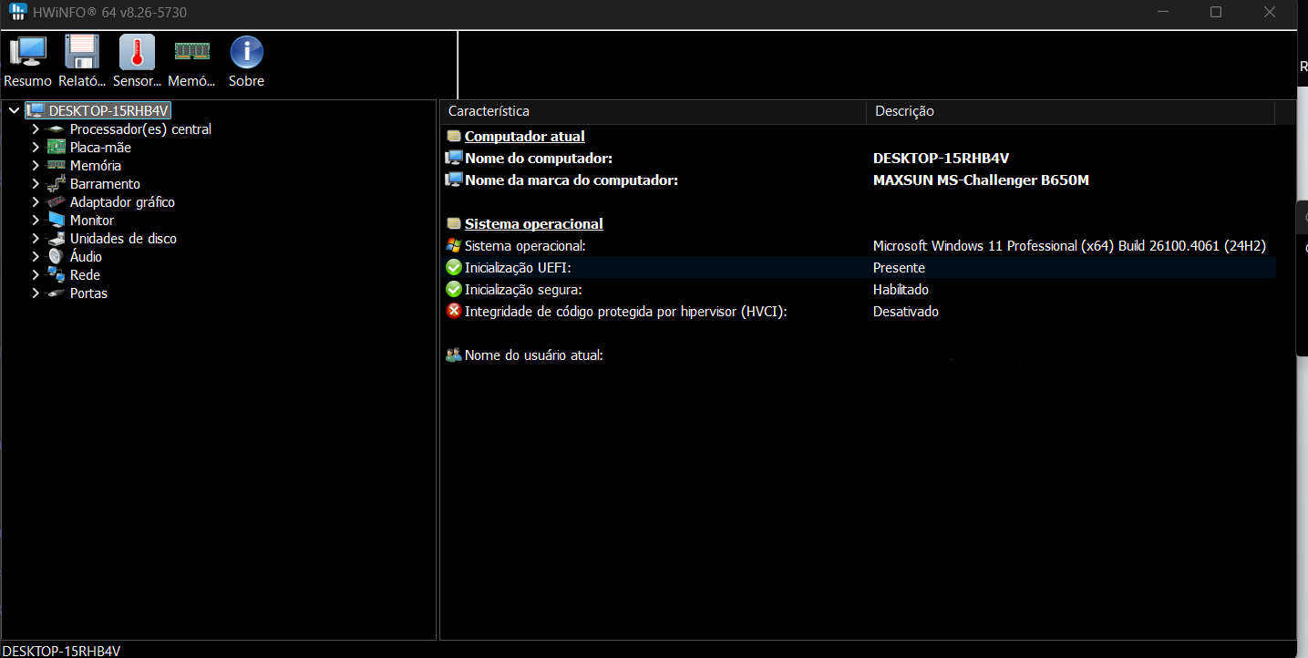Click the HVCI integrity red X row

[625, 312]
